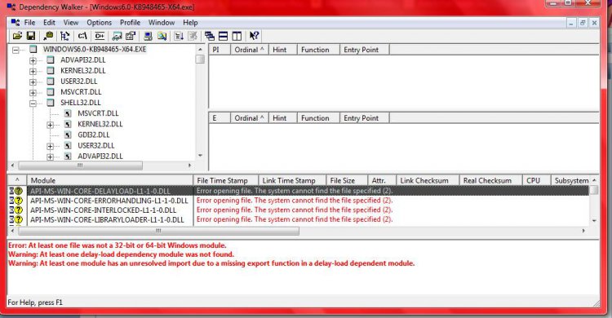Click the warning icon beside API-MS-WIN-CORE-DELAYLOAD row

(18, 191)
